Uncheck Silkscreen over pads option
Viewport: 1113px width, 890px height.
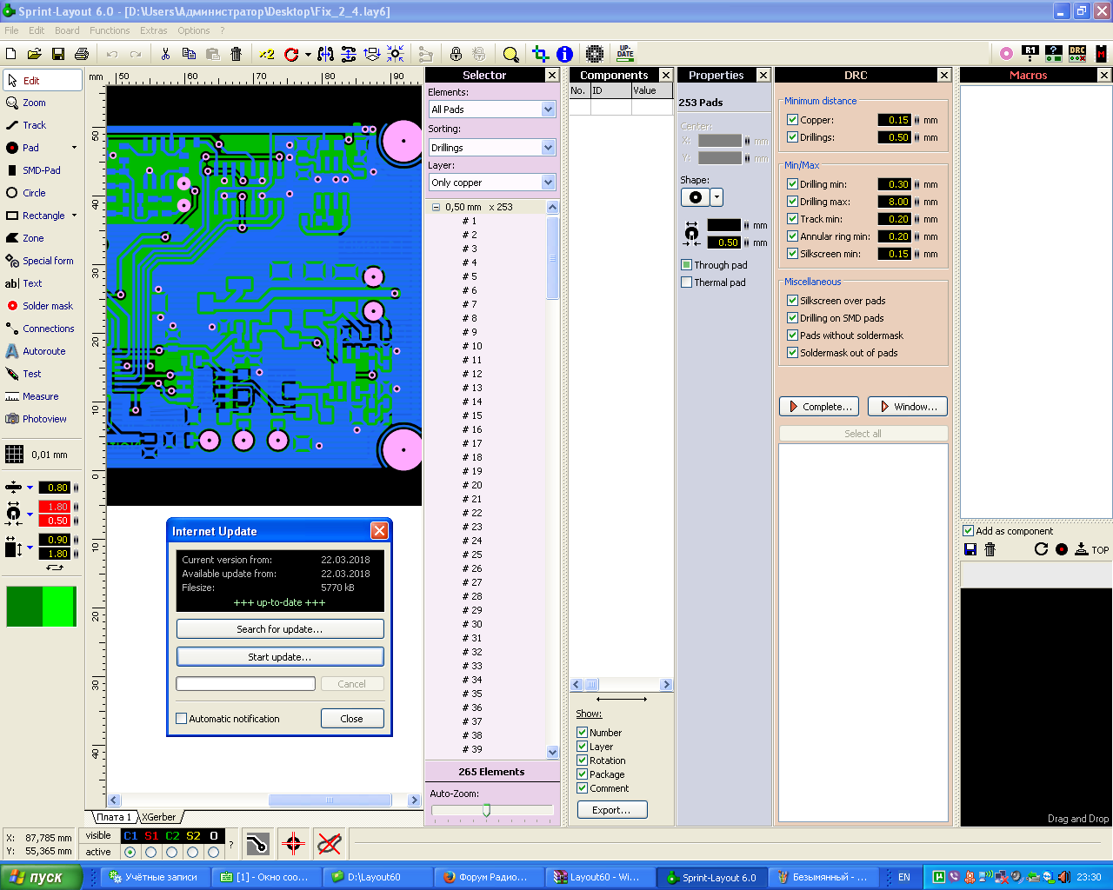[792, 301]
